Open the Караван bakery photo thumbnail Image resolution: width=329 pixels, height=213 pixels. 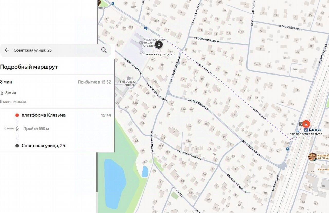313,157
